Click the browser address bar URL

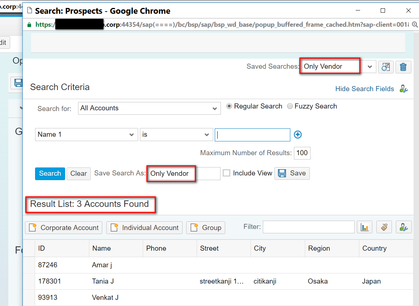click(222, 25)
